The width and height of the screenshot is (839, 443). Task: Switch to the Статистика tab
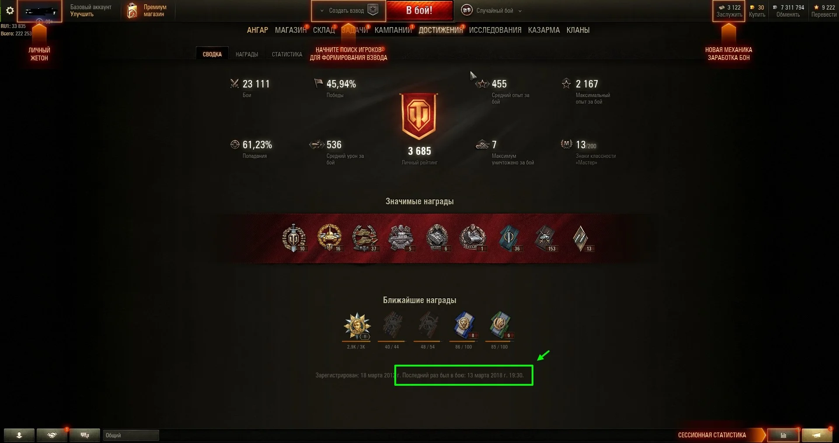(x=287, y=54)
